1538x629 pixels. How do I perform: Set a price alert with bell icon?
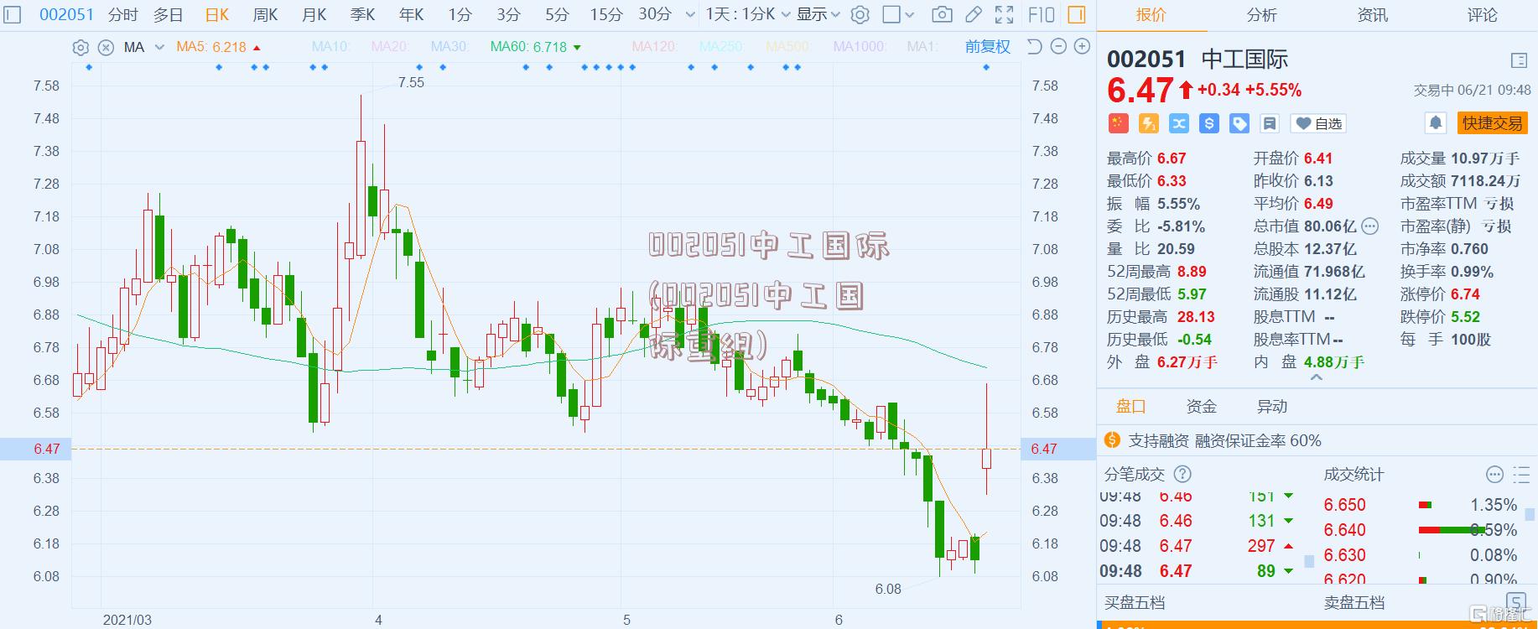(x=1436, y=123)
